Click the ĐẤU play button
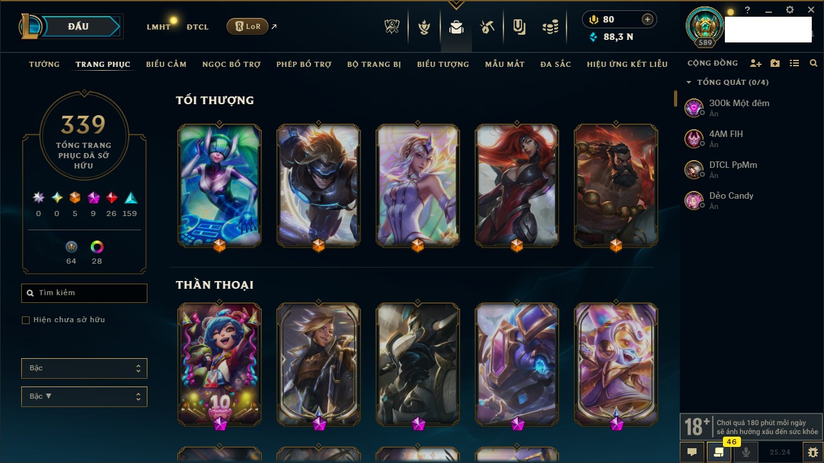The width and height of the screenshot is (824, 463). click(x=77, y=26)
